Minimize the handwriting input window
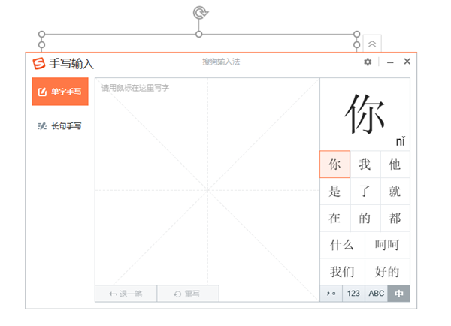 pyautogui.click(x=390, y=62)
